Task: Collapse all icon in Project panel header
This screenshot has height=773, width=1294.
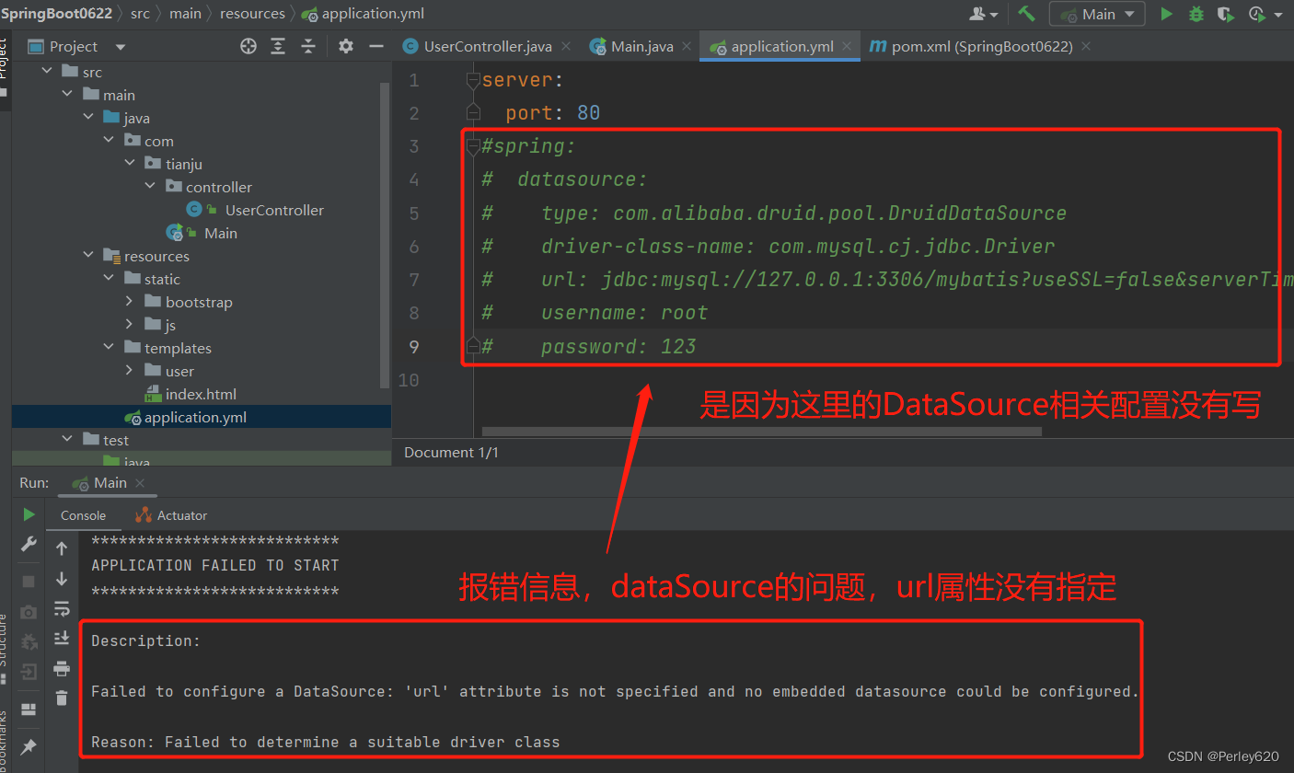Action: tap(308, 46)
